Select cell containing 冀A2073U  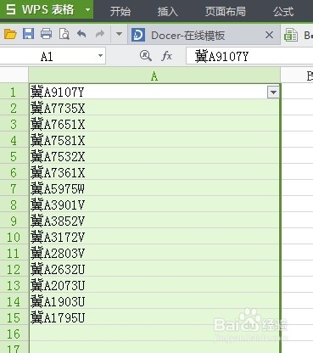tap(154, 285)
